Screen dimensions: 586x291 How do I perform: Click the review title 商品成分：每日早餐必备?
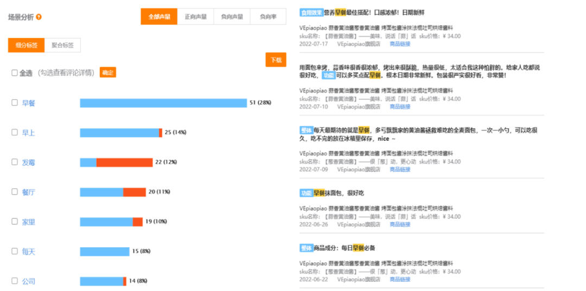(344, 248)
